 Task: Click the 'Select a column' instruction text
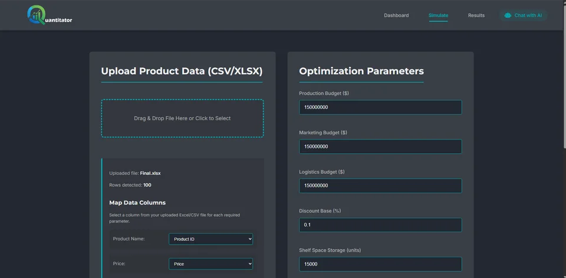pyautogui.click(x=175, y=218)
